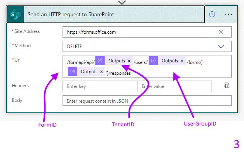
Task: Click the expression icon of Outputs after /users/
Action: (x=153, y=60)
